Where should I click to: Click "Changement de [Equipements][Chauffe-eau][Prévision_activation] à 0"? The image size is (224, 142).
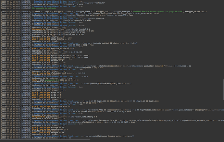point(64,117)
